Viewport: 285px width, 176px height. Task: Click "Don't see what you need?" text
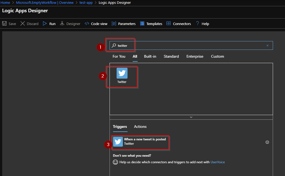(132, 156)
